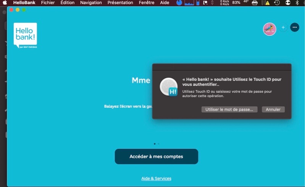Open the Navigation menu
Image resolution: width=305 pixels, height=187 pixels.
tap(91, 3)
